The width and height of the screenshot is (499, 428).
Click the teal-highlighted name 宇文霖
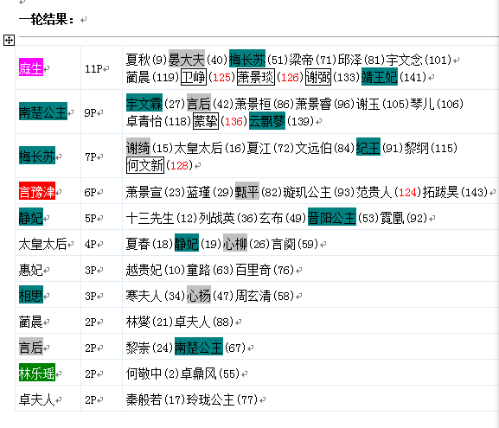coord(144,104)
